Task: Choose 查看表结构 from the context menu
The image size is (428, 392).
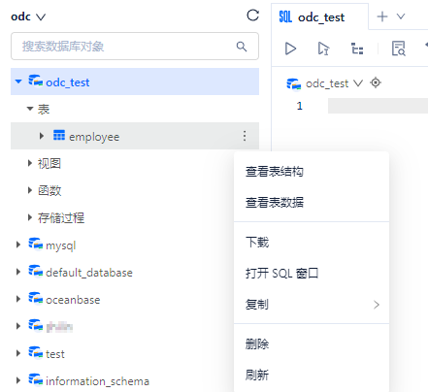Action: 275,172
